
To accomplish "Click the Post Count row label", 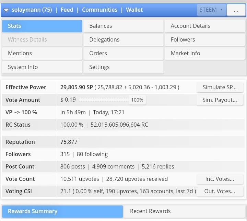I will pos(20,167).
